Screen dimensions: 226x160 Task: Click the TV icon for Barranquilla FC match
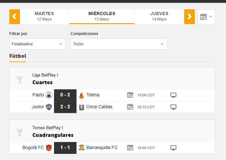pyautogui.click(x=173, y=148)
